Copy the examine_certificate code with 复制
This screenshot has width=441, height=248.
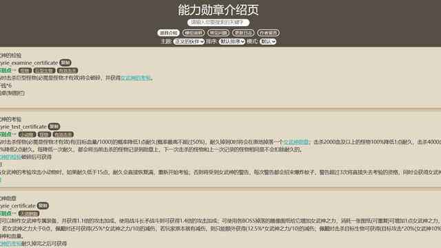coord(65,63)
